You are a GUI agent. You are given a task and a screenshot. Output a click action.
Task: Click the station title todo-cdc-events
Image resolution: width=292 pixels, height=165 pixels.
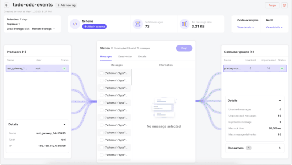pyautogui.click(x=32, y=5)
